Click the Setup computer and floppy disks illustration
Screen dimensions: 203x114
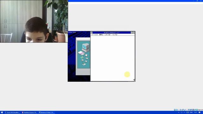[x=84, y=54]
